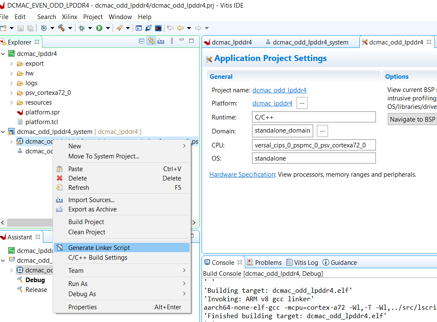
Task: Build using the hammer toolbar icon
Action: [62, 28]
